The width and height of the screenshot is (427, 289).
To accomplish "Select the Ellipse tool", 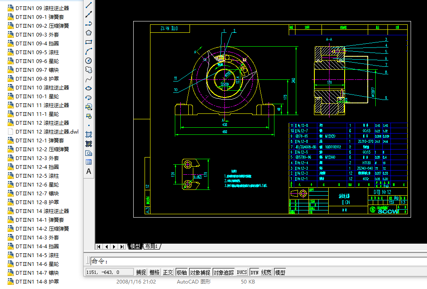I will click(x=89, y=89).
